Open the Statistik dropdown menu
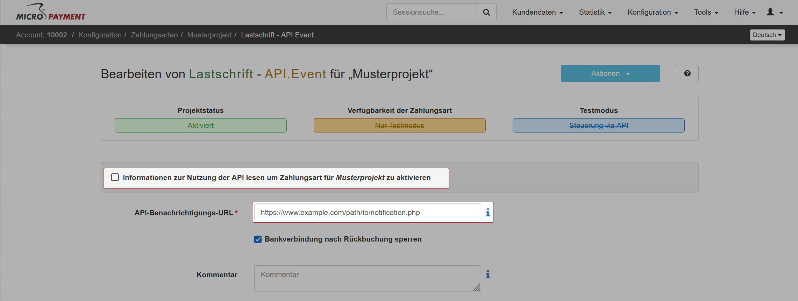 (595, 12)
